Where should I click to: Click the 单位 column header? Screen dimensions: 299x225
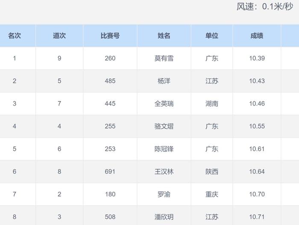tap(212, 35)
